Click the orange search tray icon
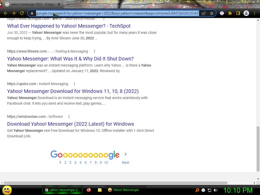The width and height of the screenshot is (260, 195). coord(197,190)
